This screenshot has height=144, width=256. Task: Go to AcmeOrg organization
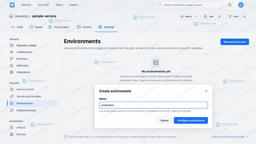click(x=21, y=16)
